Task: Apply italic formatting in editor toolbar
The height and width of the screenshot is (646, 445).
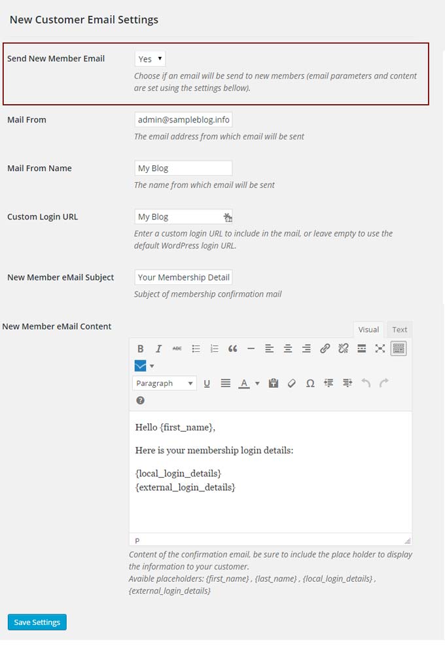Action: 158,349
